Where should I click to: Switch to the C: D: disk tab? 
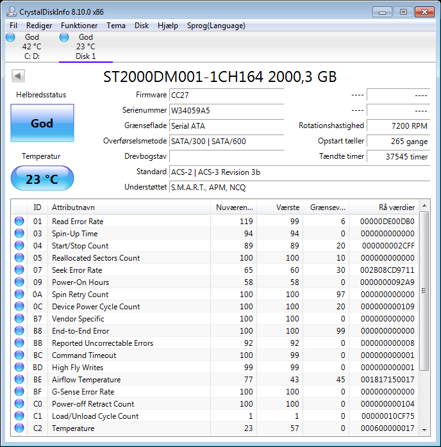pos(31,47)
